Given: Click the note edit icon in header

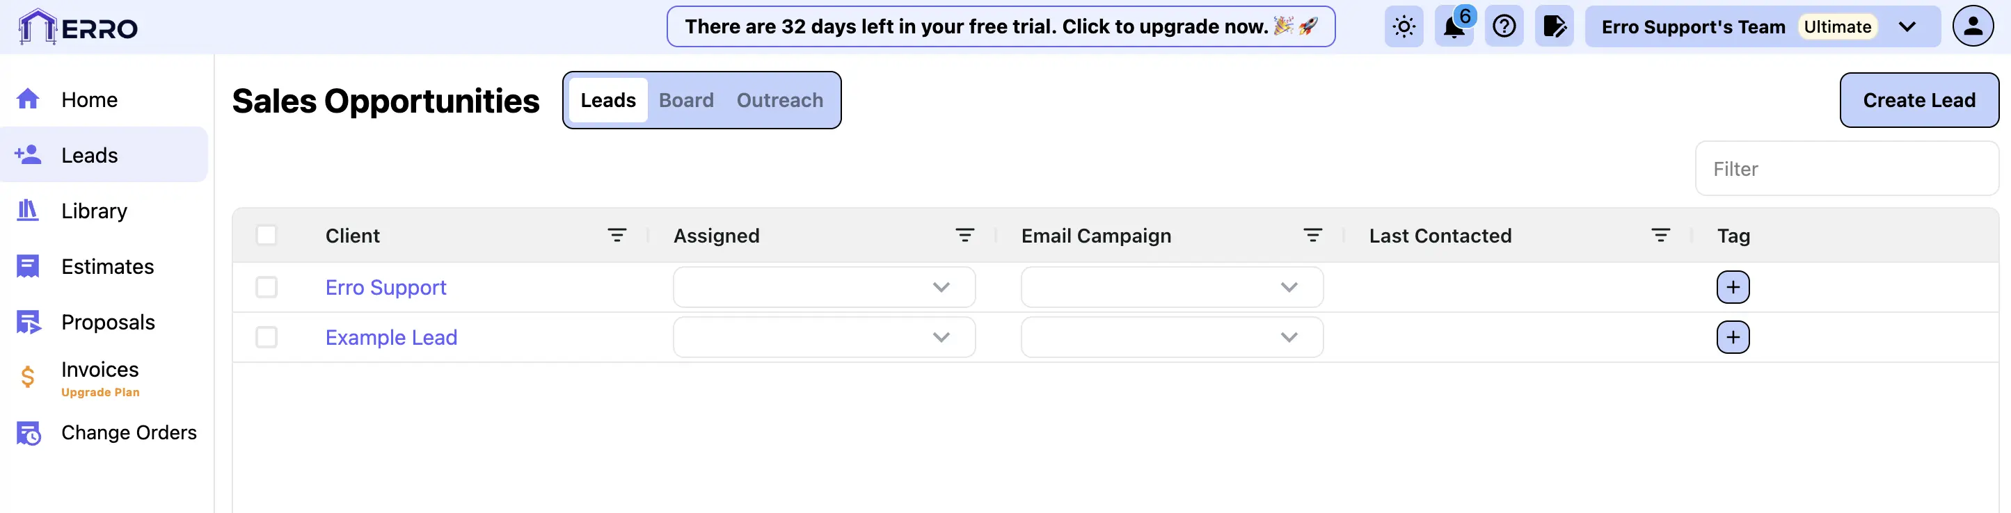Looking at the screenshot, I should [1554, 27].
